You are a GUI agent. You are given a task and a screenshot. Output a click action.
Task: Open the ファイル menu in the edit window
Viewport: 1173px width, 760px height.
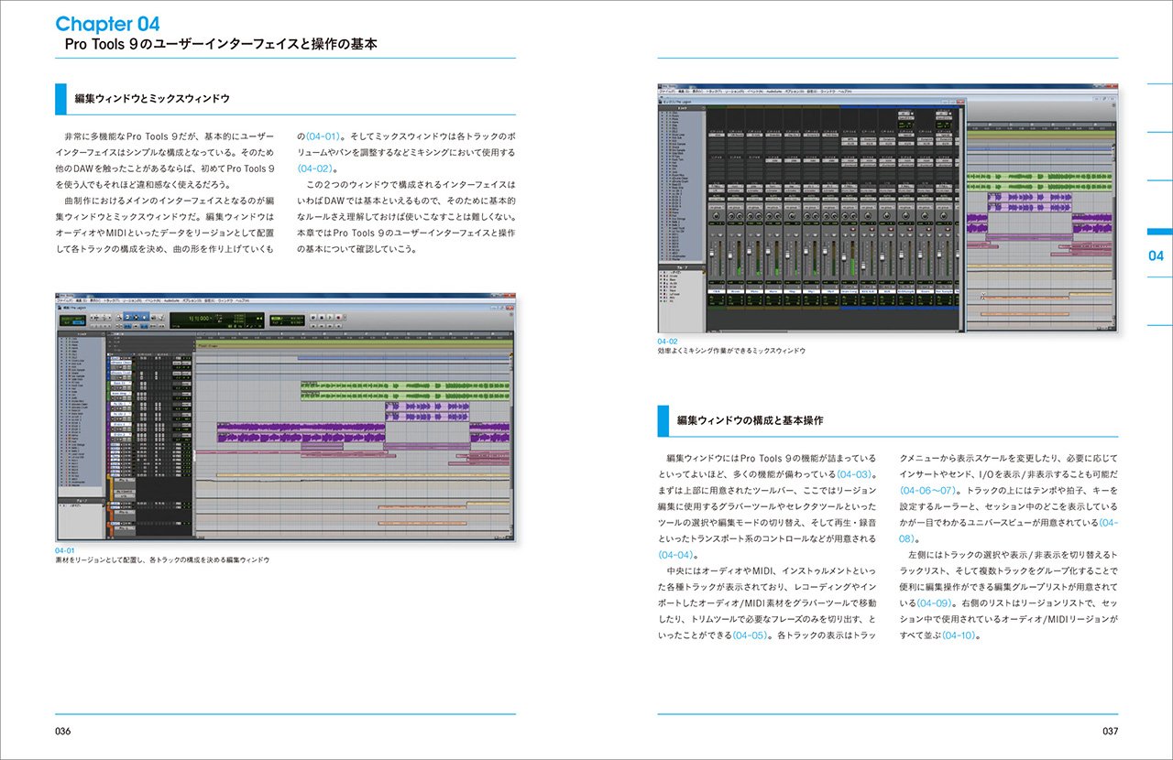click(64, 301)
